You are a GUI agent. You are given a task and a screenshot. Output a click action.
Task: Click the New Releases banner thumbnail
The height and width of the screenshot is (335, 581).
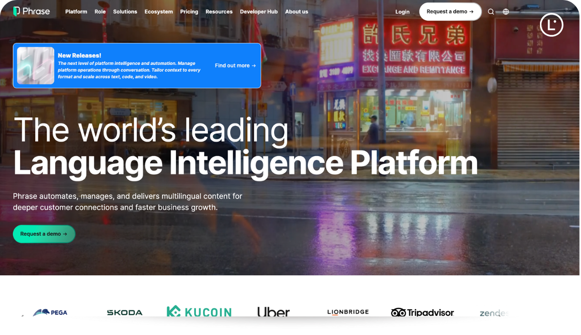coord(36,66)
